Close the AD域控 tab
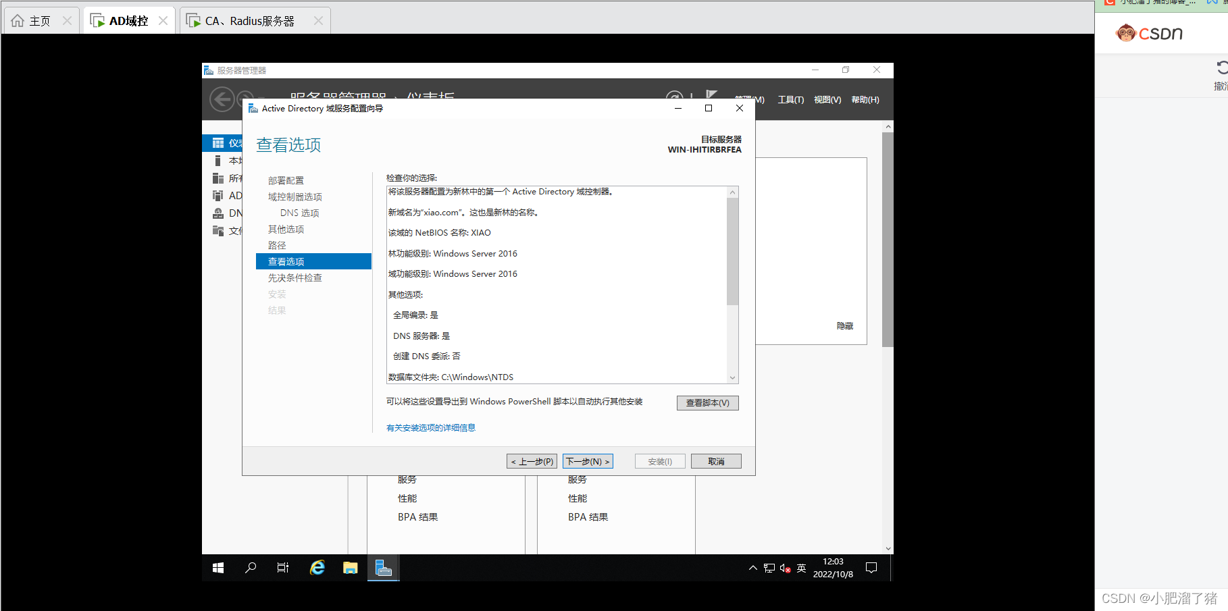1228x611 pixels. click(x=163, y=21)
